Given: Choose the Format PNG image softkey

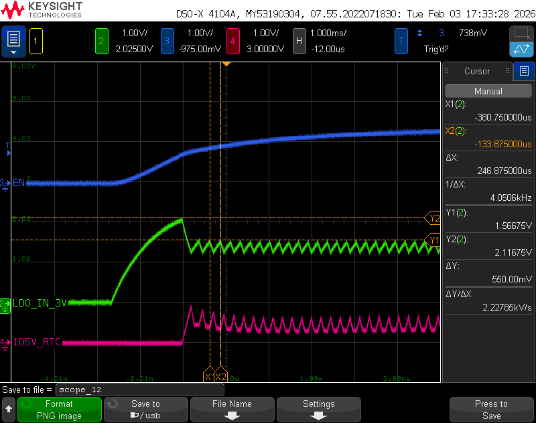Looking at the screenshot, I should point(60,410).
